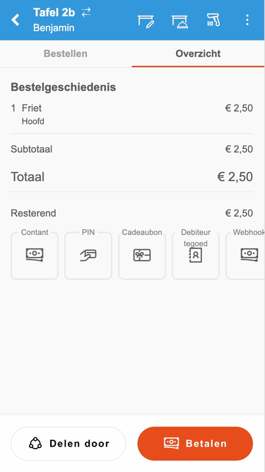Open the edit table pencil icon
Viewport: 265px width, 472px height.
click(x=146, y=22)
